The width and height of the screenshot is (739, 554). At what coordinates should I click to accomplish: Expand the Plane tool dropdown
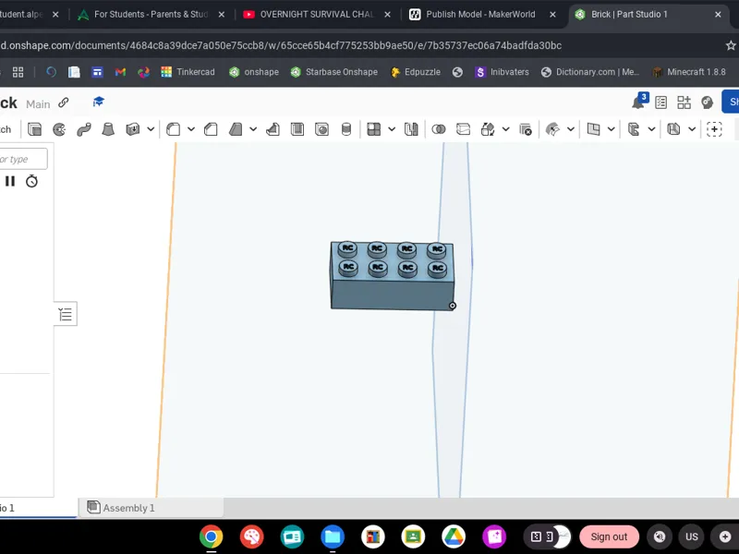(612, 129)
